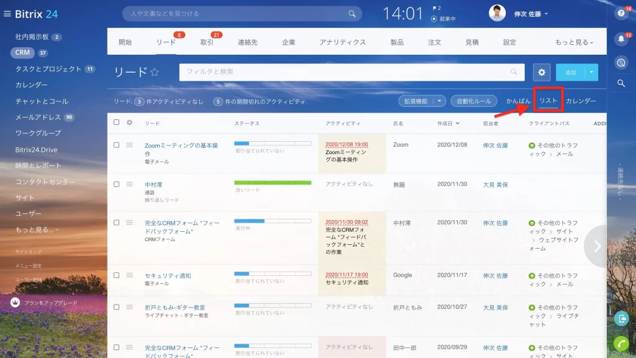
Task: Open row menu for セキュリティ通知 lead
Action: click(x=129, y=275)
